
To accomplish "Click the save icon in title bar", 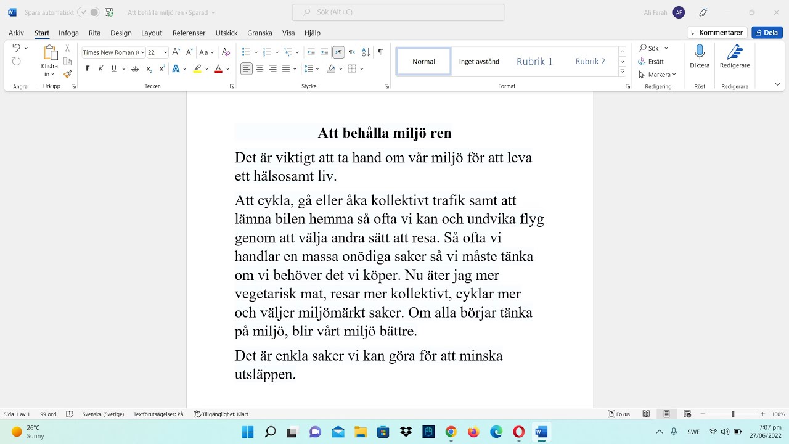I will click(x=109, y=12).
